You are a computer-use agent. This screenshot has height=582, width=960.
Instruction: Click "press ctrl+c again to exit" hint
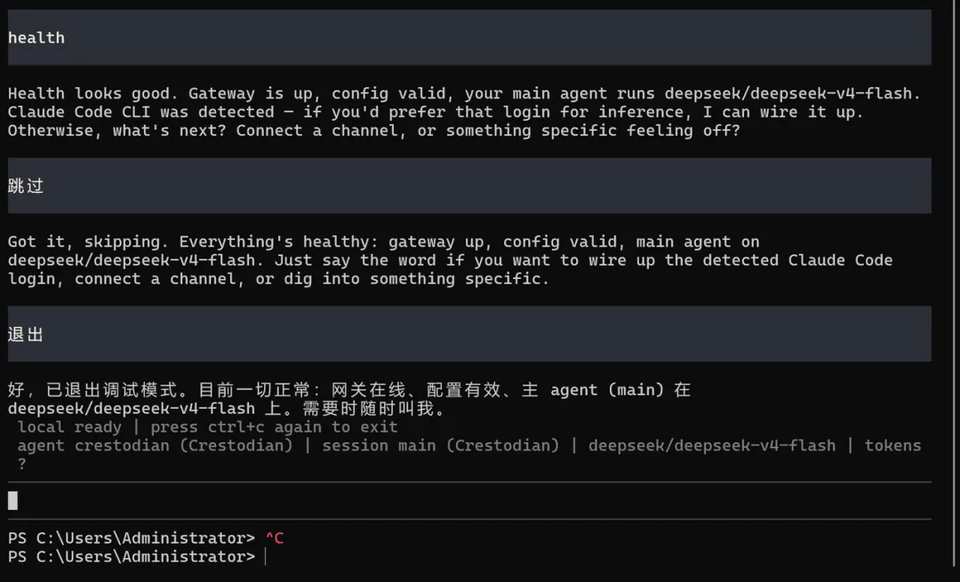pyautogui.click(x=275, y=427)
